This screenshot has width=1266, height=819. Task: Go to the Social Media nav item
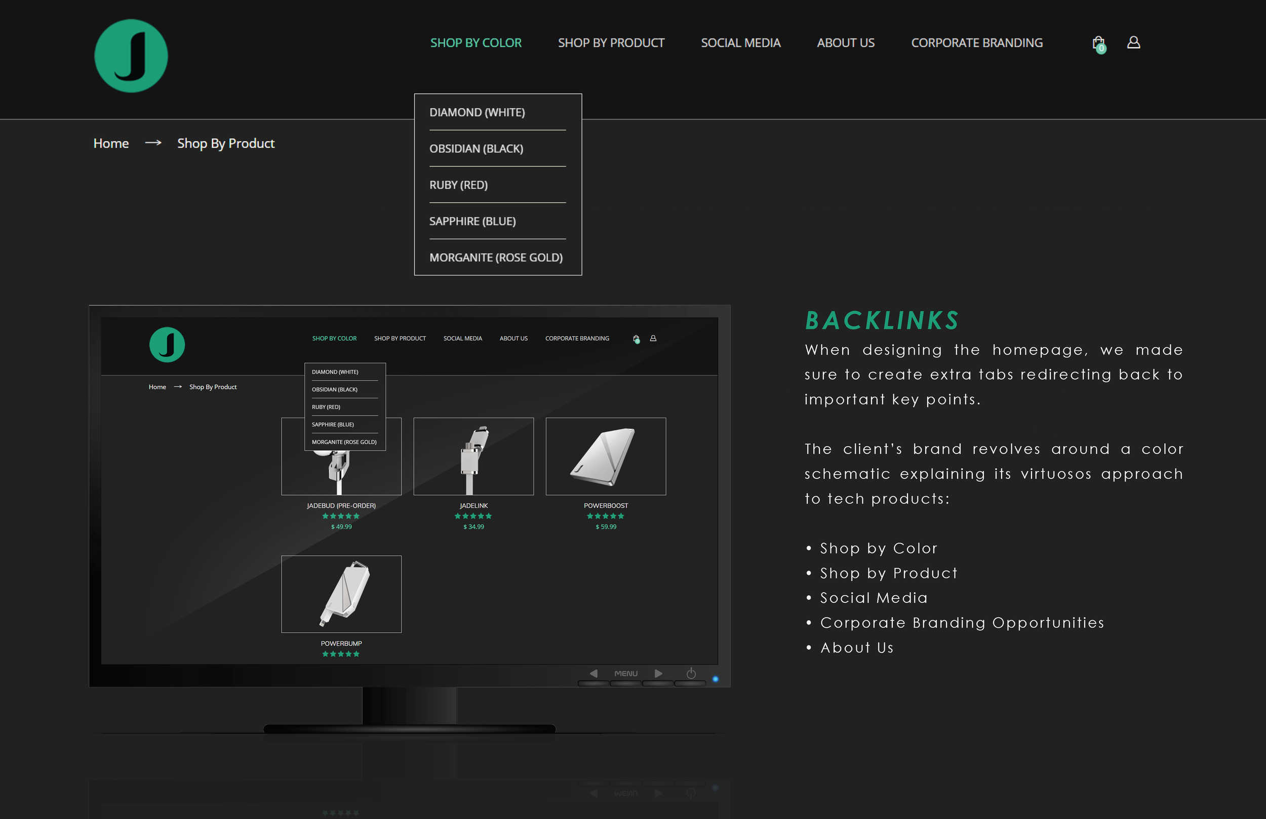740,43
